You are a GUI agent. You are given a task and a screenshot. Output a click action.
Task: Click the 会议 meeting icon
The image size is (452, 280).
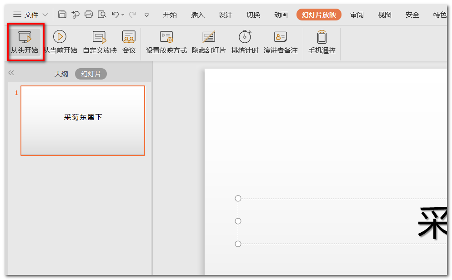coord(129,42)
